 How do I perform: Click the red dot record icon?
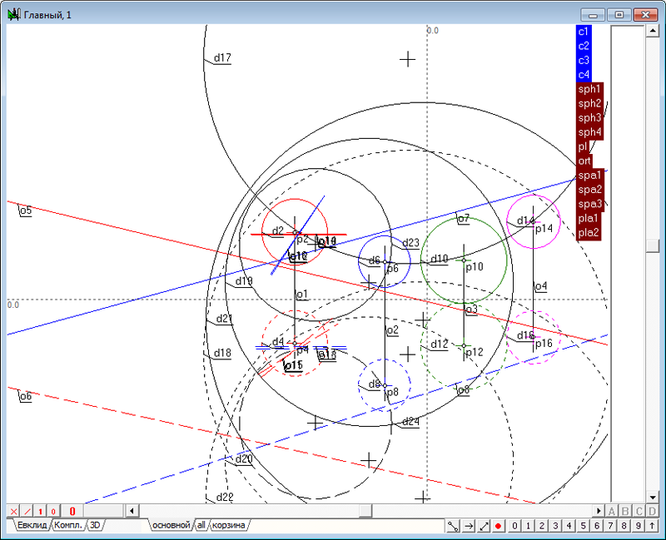click(499, 526)
